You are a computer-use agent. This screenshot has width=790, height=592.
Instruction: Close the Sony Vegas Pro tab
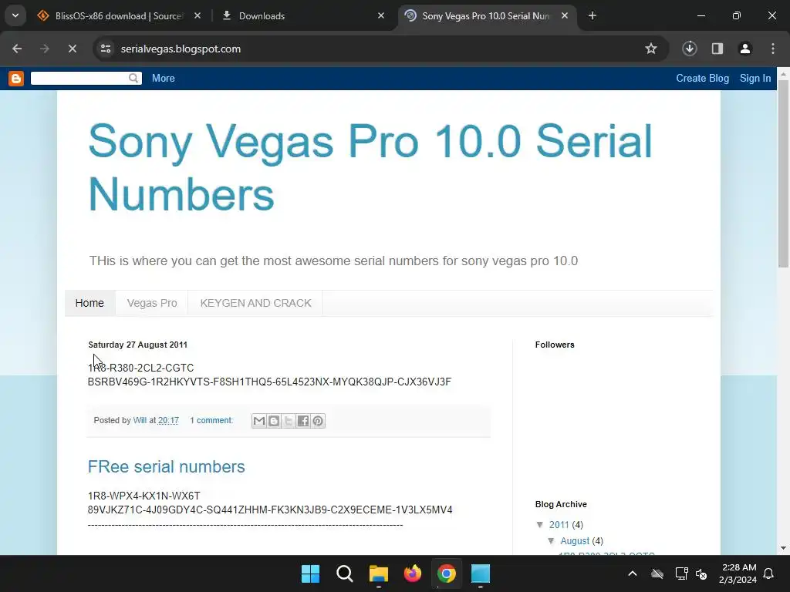565,16
